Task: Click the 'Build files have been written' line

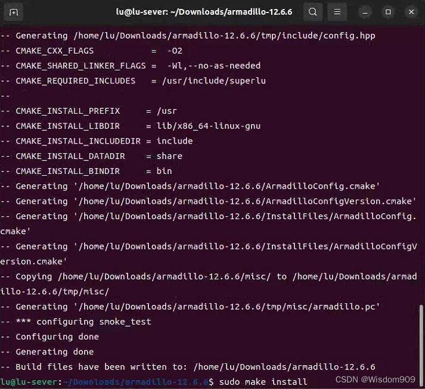Action: [188, 367]
